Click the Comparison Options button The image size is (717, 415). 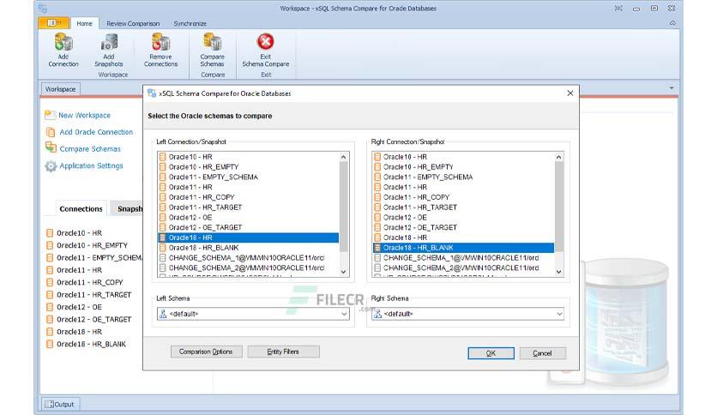pos(206,352)
